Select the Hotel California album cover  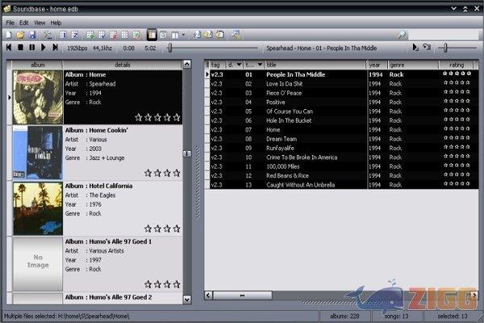(37, 208)
